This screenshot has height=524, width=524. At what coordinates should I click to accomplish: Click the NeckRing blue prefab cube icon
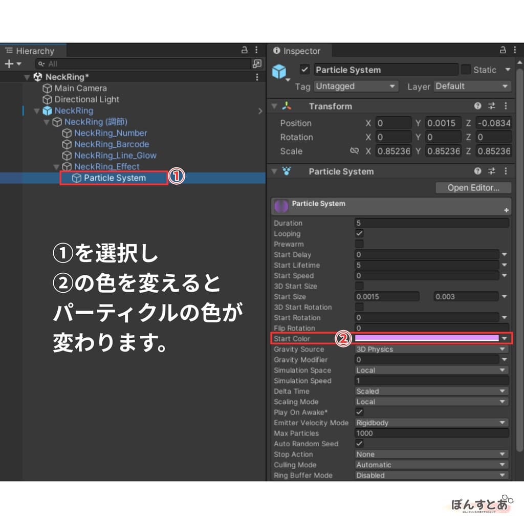coord(47,111)
